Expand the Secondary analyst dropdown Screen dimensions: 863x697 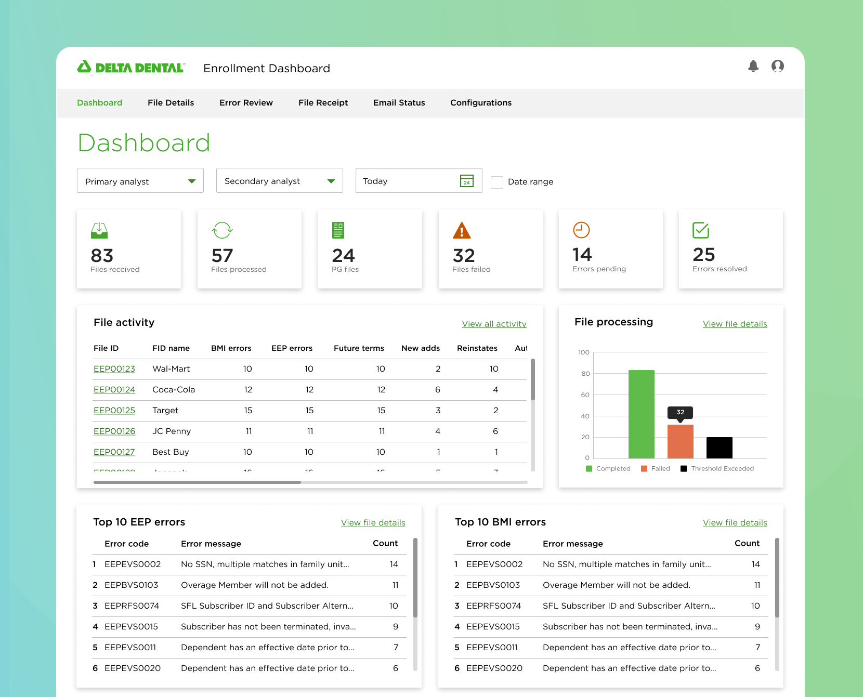pyautogui.click(x=280, y=180)
